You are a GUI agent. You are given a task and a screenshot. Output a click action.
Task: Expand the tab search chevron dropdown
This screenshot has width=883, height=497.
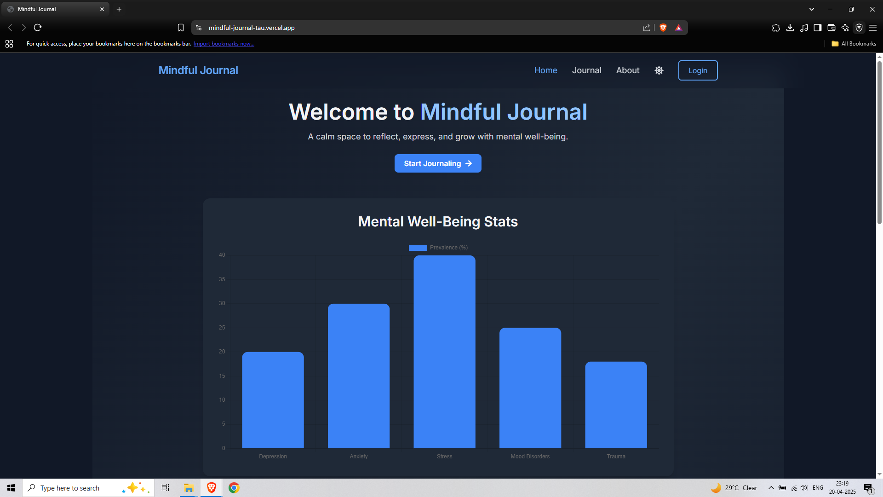point(811,9)
